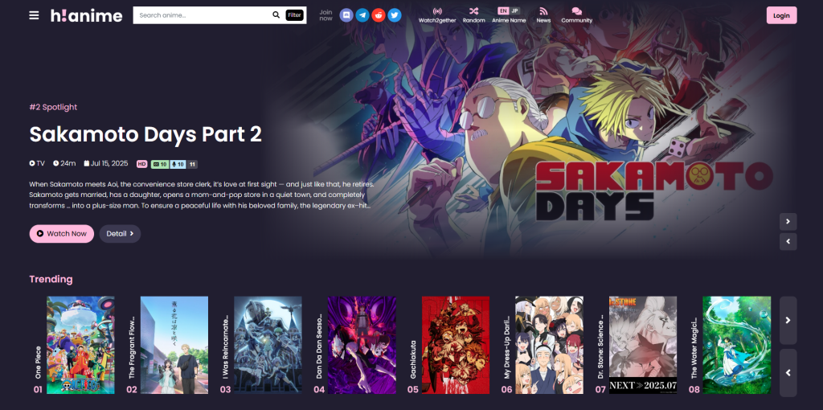Click the search magnifier icon
823x410 pixels.
pos(276,15)
